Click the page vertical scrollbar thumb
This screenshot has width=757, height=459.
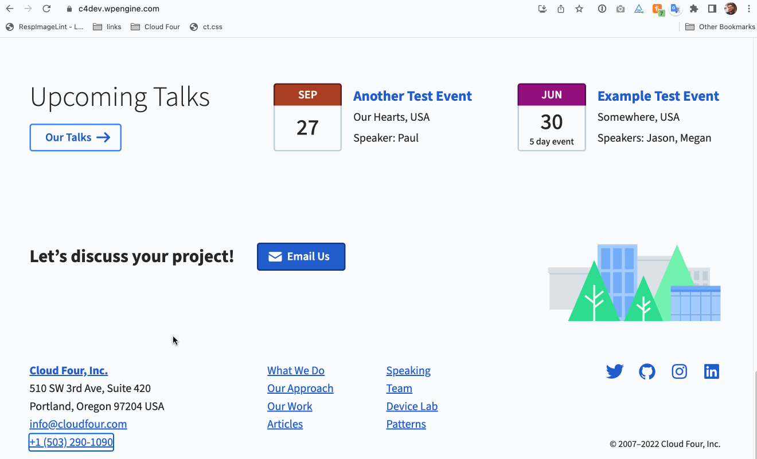coord(755,414)
